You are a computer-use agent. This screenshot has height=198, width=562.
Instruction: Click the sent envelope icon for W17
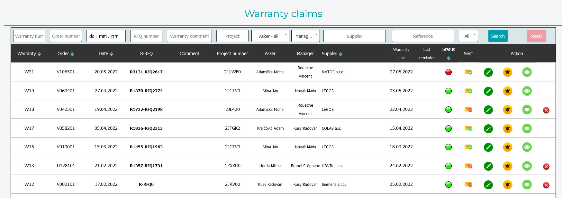click(x=468, y=128)
